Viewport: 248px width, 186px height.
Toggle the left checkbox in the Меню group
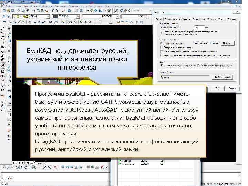(162, 65)
